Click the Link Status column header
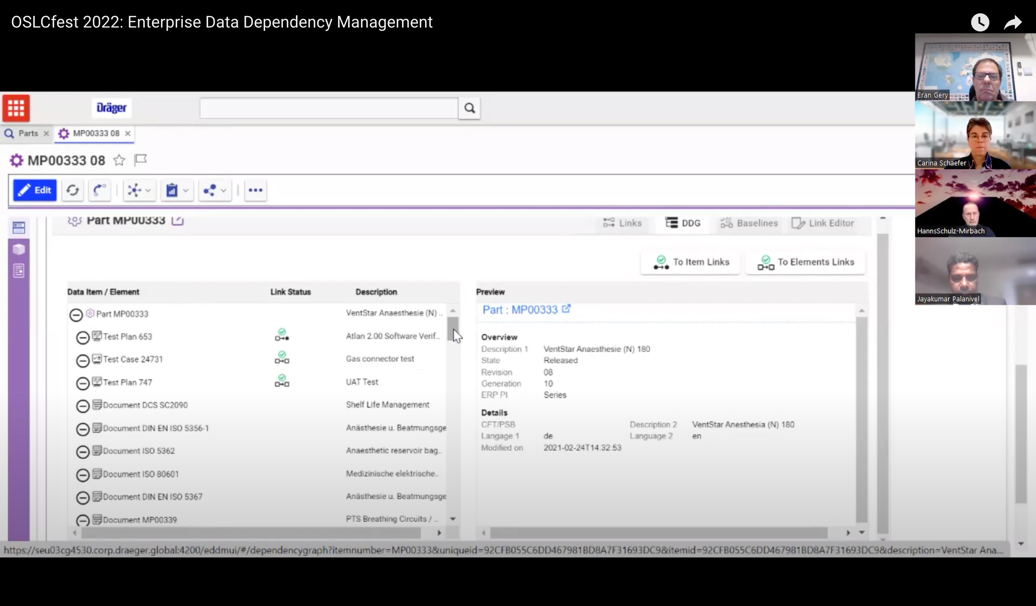The height and width of the screenshot is (606, 1036). [290, 292]
